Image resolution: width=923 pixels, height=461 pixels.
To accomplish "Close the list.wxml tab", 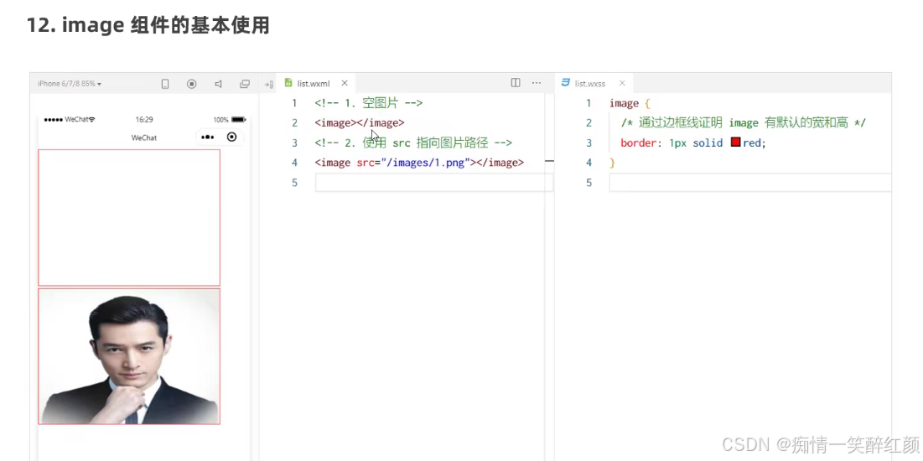I will pyautogui.click(x=345, y=83).
